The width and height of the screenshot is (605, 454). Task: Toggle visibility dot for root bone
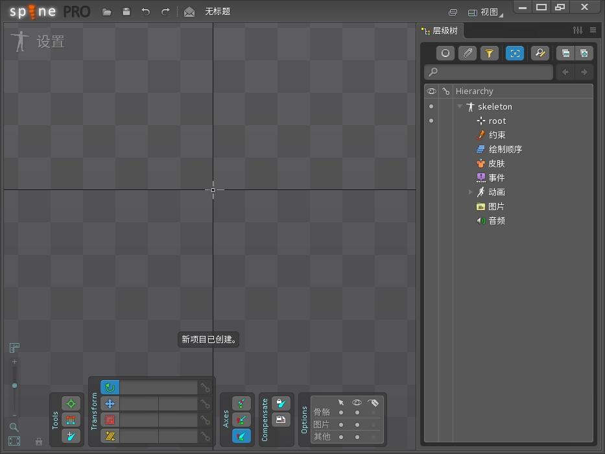coord(431,121)
